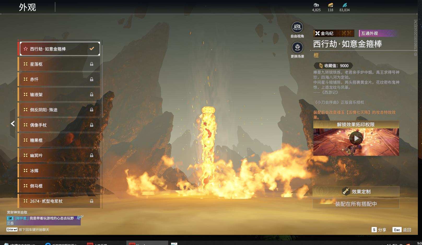Click the blue currency icon above 83,834

tap(344, 5)
